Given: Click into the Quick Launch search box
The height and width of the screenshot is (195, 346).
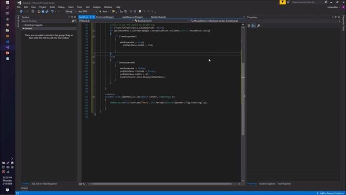Looking at the screenshot, I should point(308,2).
